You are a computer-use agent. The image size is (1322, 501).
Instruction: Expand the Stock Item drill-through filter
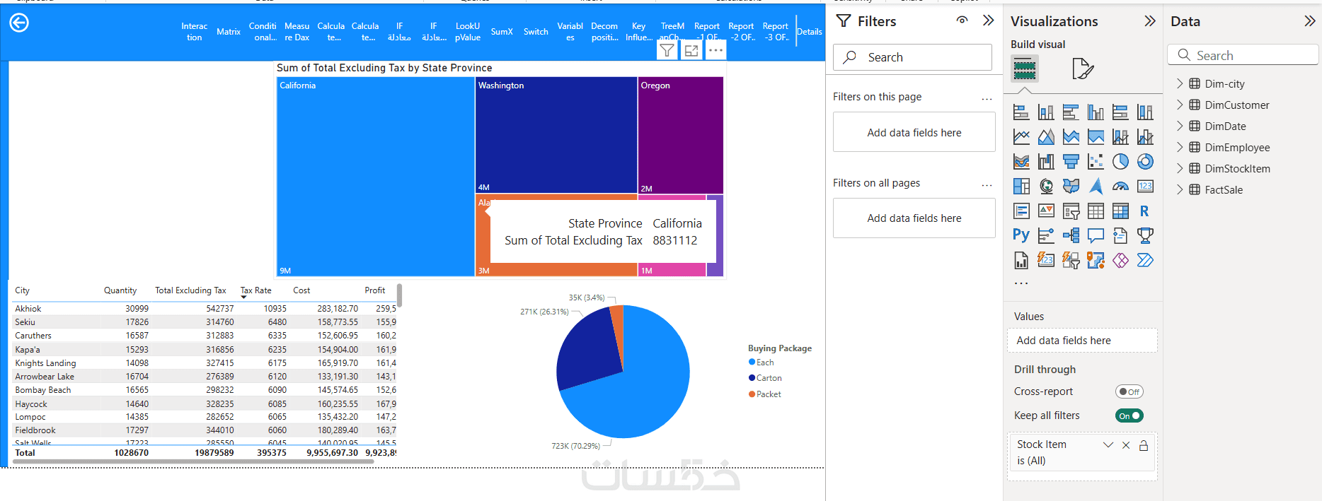(x=1108, y=444)
